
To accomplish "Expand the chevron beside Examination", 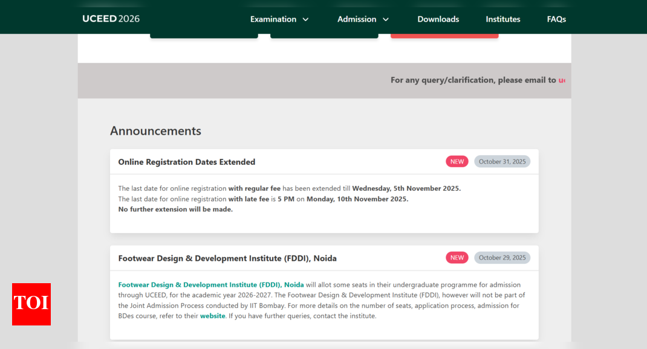I will (305, 19).
